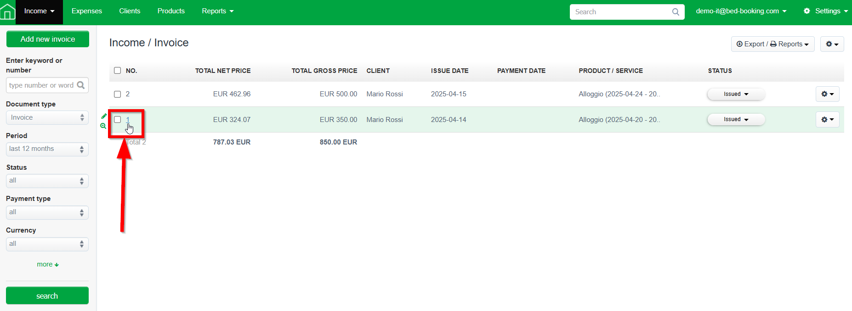This screenshot has height=311, width=852.
Task: Click EUR 350.00 gross price cell
Action: (338, 120)
